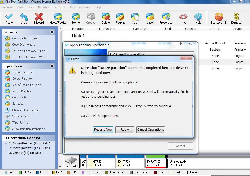Choose Copy Partition in Operations panel
The image size is (250, 176).
tap(21, 97)
